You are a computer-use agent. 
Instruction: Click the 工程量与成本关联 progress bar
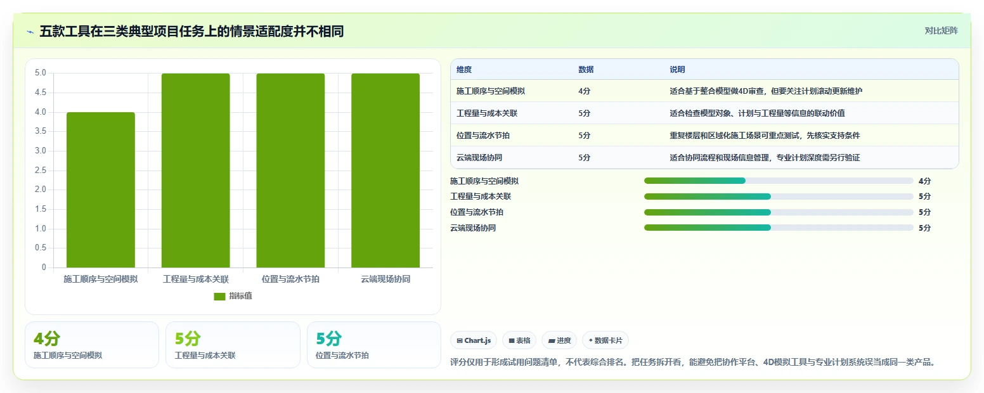tap(779, 196)
